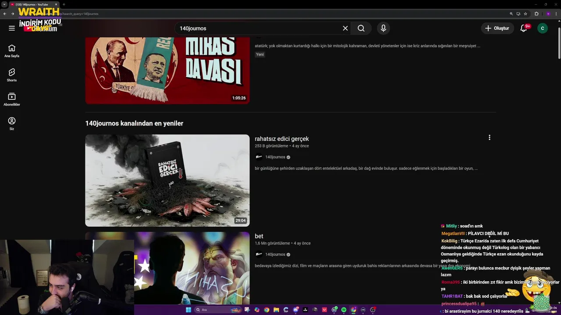The height and width of the screenshot is (315, 561).
Task: Start voice search with microphone
Action: [x=383, y=28]
